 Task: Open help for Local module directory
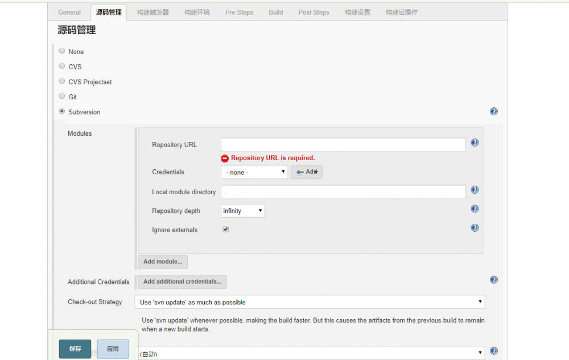(x=475, y=190)
